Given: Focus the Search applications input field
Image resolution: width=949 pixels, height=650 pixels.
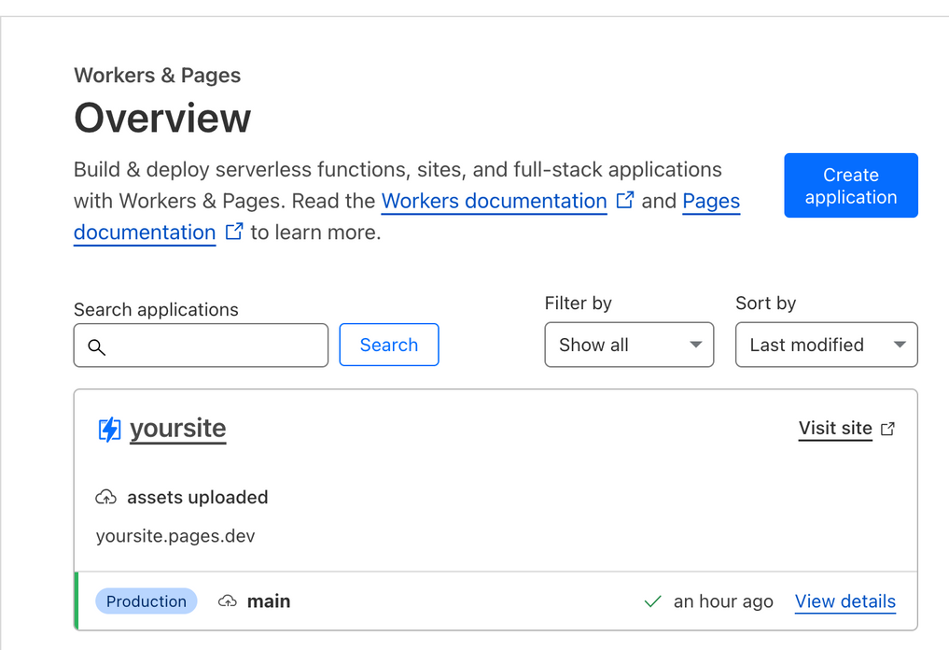Looking at the screenshot, I should tap(215, 346).
